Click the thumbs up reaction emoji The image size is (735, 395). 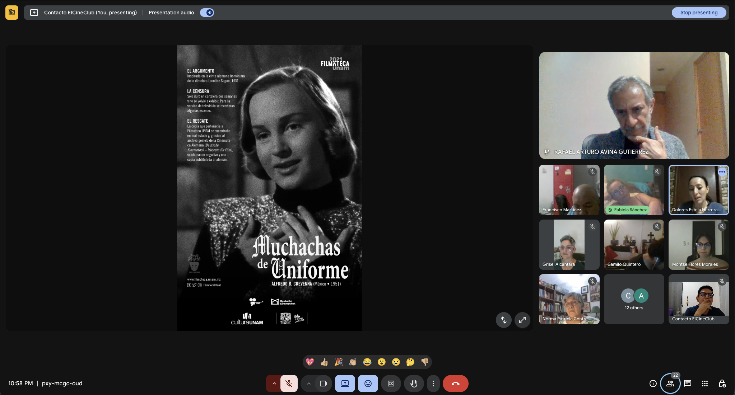click(324, 362)
